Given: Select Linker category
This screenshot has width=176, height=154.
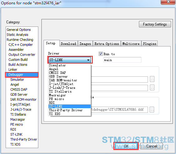Looking at the screenshot, I should 13,70.
